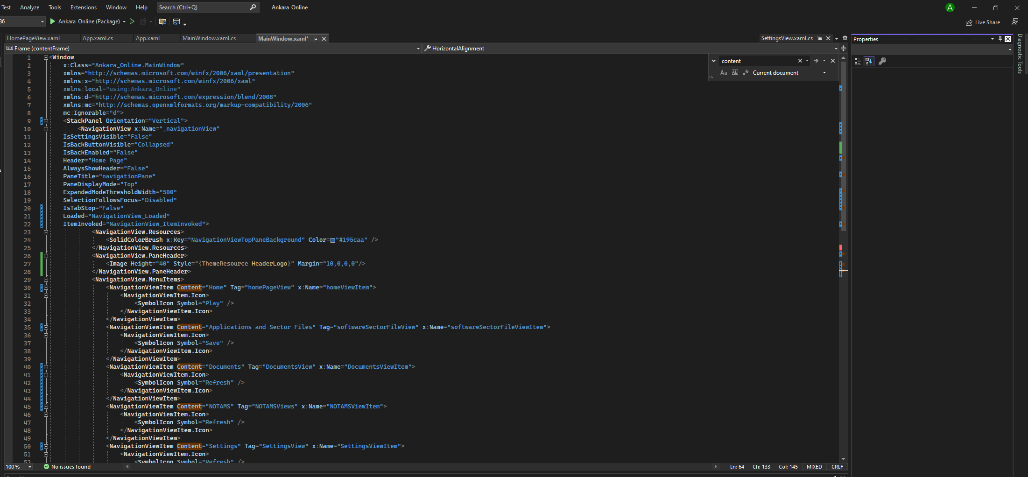Open the toolbar overflow options arrow
This screenshot has width=1028, height=477.
point(185,23)
